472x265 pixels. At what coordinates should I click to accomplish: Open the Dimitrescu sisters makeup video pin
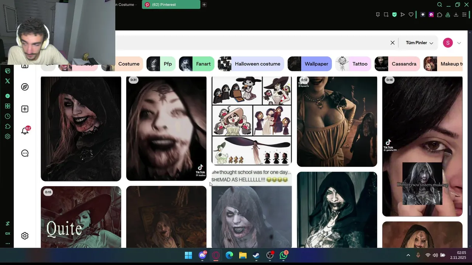click(422, 146)
